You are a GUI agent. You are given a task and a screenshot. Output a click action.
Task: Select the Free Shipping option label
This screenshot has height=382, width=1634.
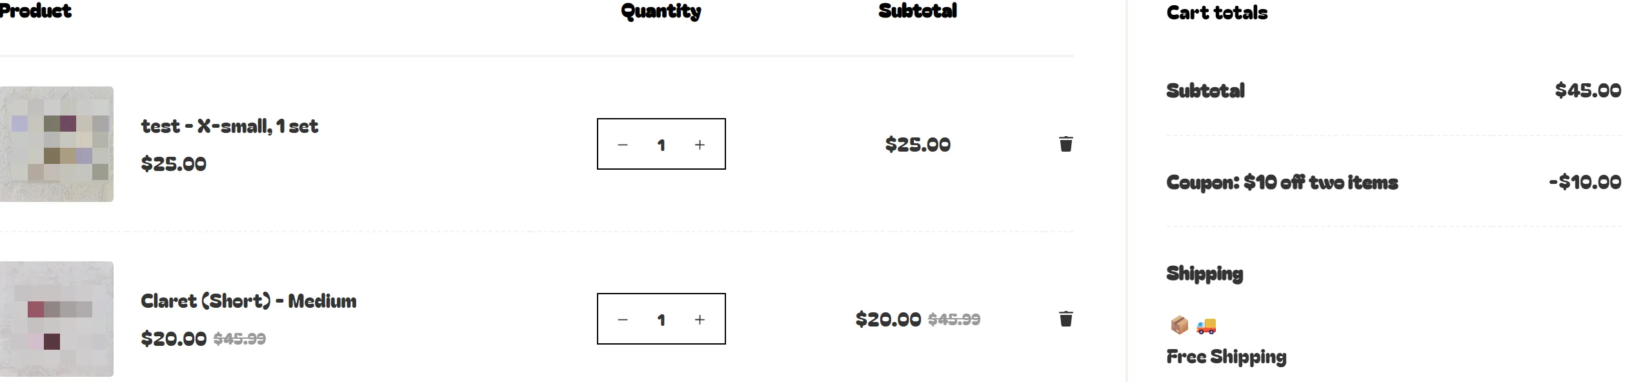(1226, 357)
